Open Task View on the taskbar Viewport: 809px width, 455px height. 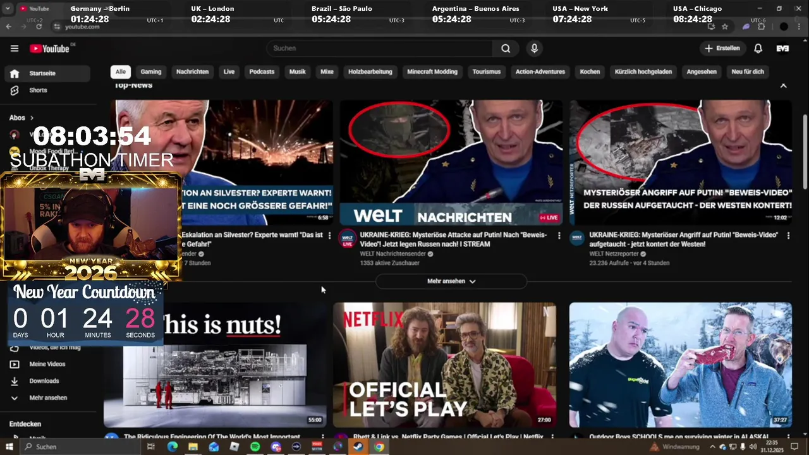150,447
